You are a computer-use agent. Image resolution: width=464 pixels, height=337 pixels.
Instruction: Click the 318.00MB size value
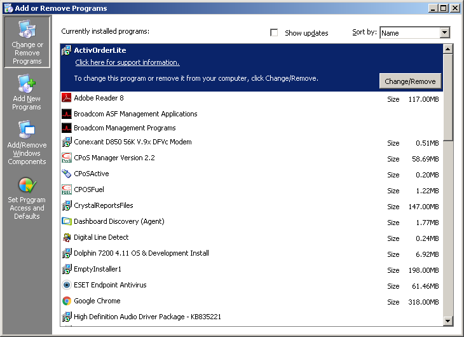pos(423,302)
